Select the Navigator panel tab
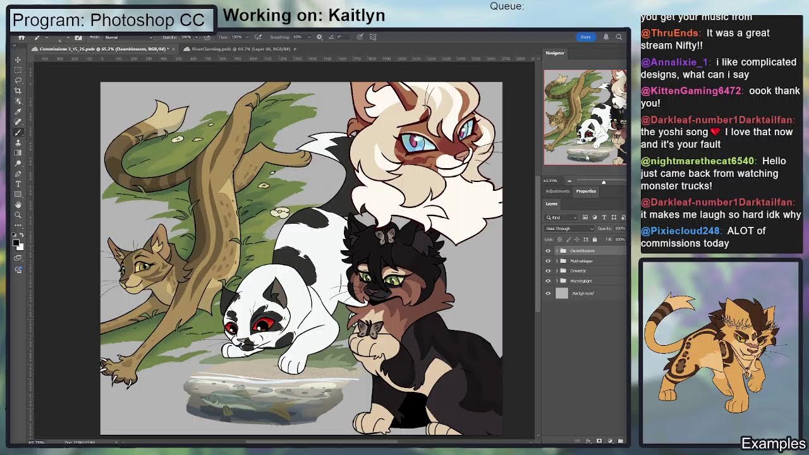This screenshot has width=809, height=455. point(555,53)
